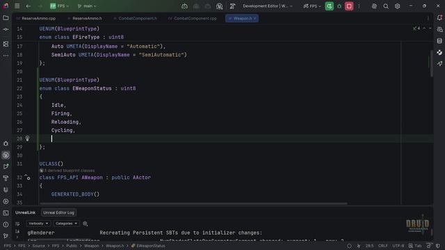Open the Problems tool window icon

point(6,224)
